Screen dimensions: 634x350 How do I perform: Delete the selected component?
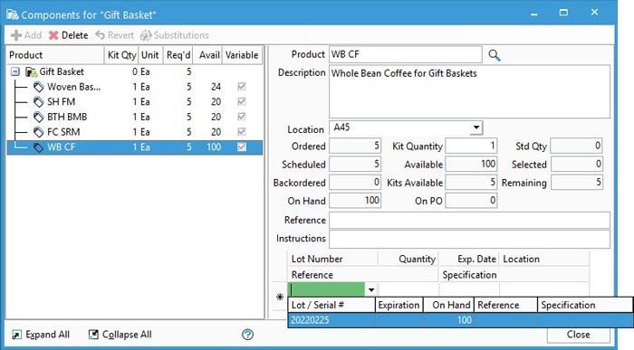click(x=68, y=35)
